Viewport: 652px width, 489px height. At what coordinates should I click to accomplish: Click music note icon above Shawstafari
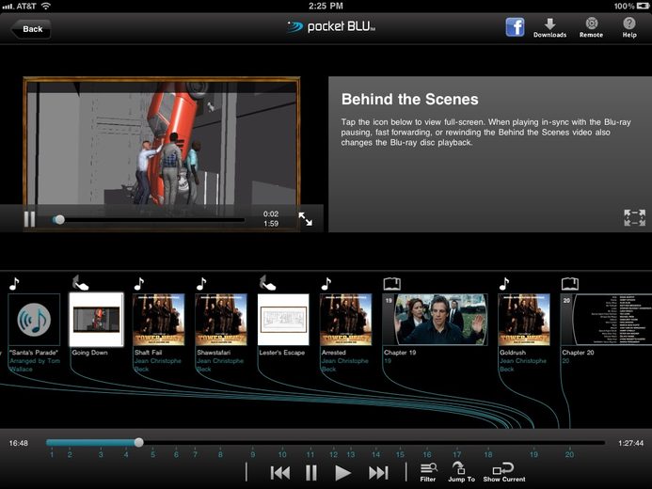[201, 284]
